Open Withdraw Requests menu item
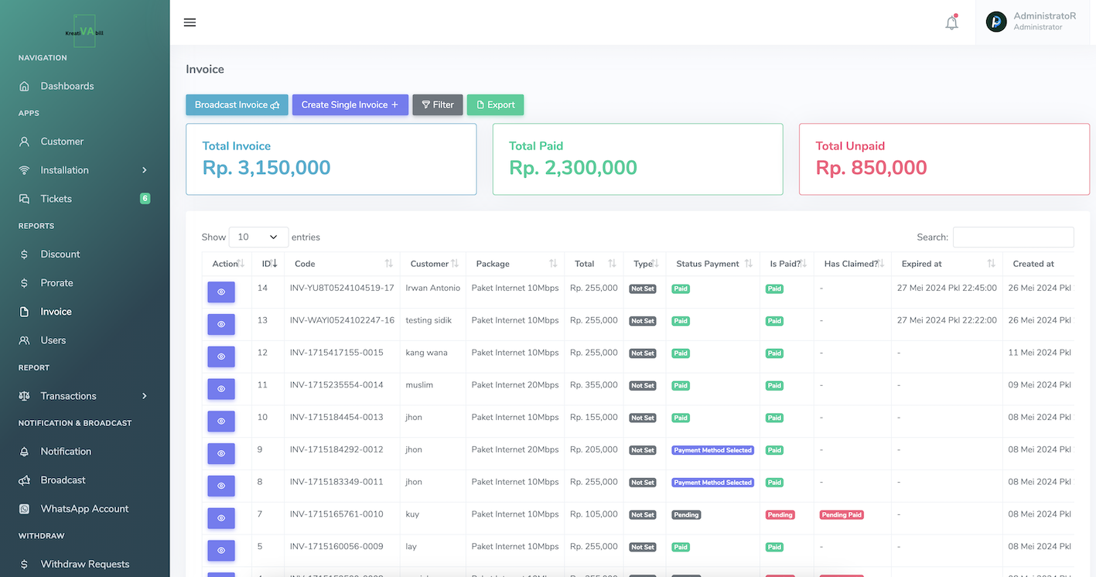This screenshot has height=577, width=1096. pyautogui.click(x=84, y=564)
